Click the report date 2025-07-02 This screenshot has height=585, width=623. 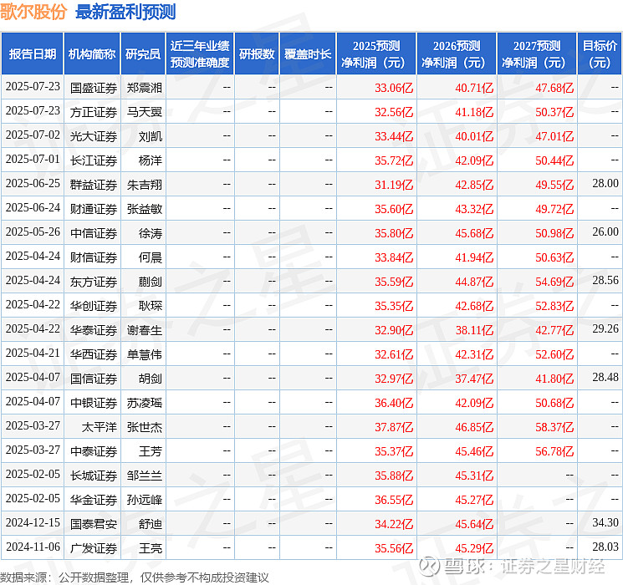pyautogui.click(x=33, y=135)
